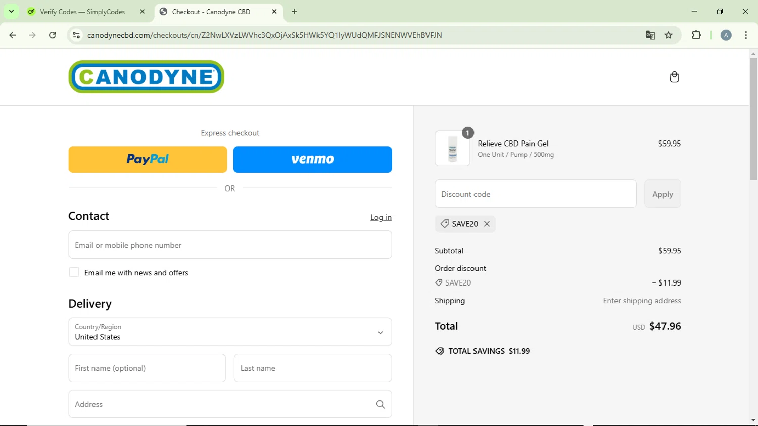The width and height of the screenshot is (758, 426).
Task: Click the total savings tag icon
Action: coord(440,351)
